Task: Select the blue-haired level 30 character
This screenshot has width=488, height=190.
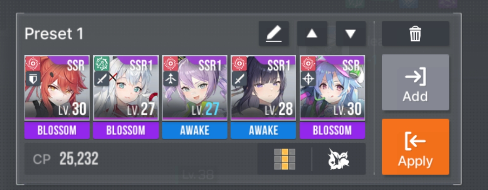Action: click(332, 88)
